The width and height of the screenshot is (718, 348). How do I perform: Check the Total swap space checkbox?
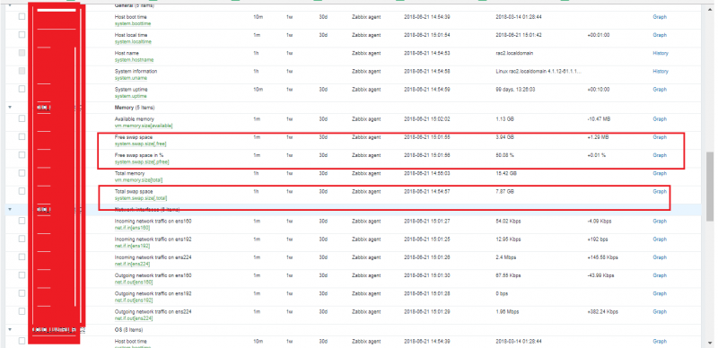coord(22,191)
